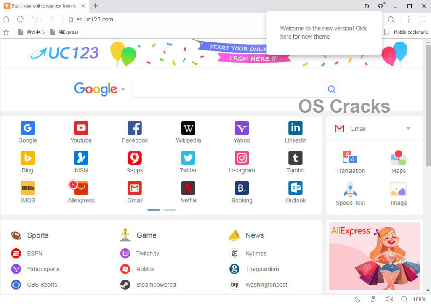Open the Roblox game link
This screenshot has height=304, width=431.
[138, 269]
